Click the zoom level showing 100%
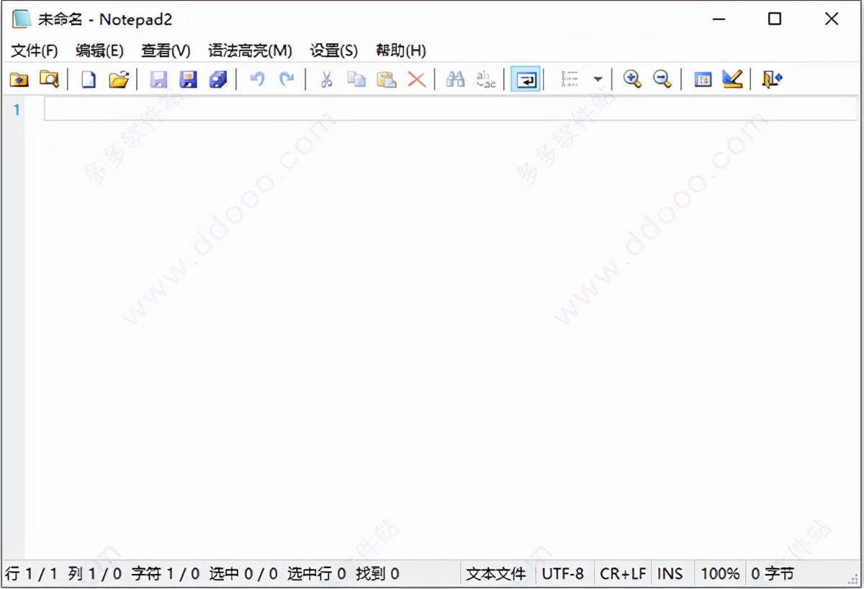This screenshot has width=864, height=589. tap(720, 574)
